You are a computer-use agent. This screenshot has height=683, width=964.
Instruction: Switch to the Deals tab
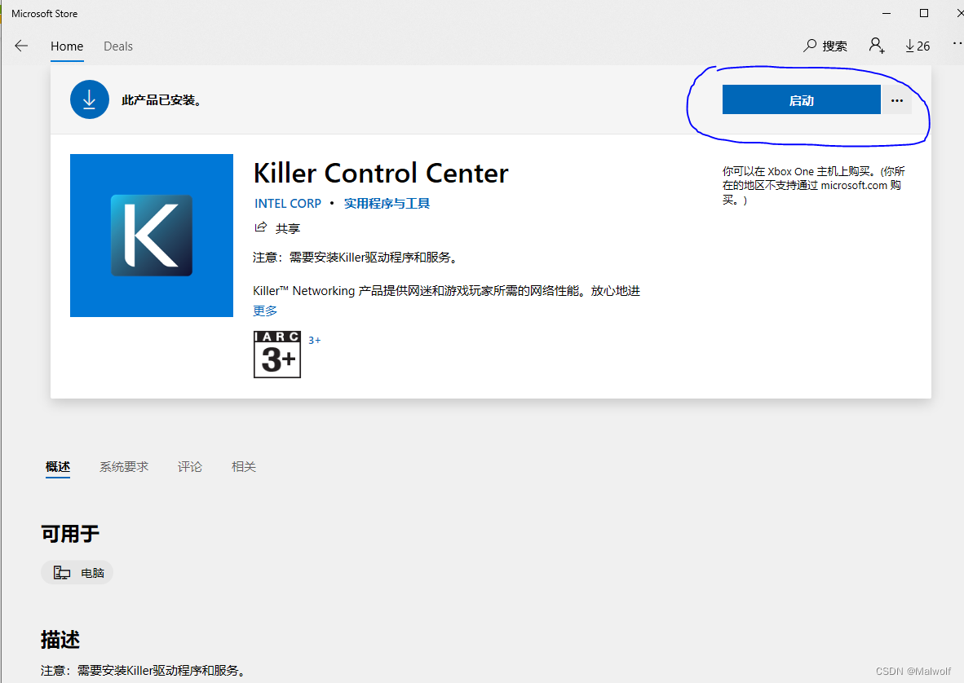point(118,46)
